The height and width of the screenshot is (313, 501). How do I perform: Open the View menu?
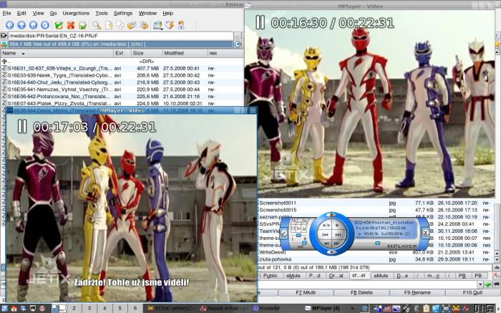39,13
